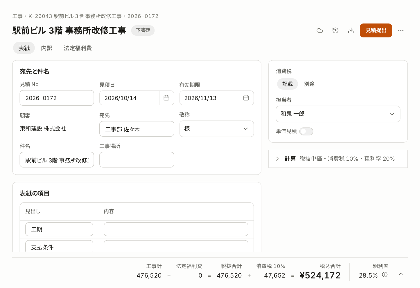Click the 粗利率 info icon
The width and height of the screenshot is (420, 288).
(385, 275)
